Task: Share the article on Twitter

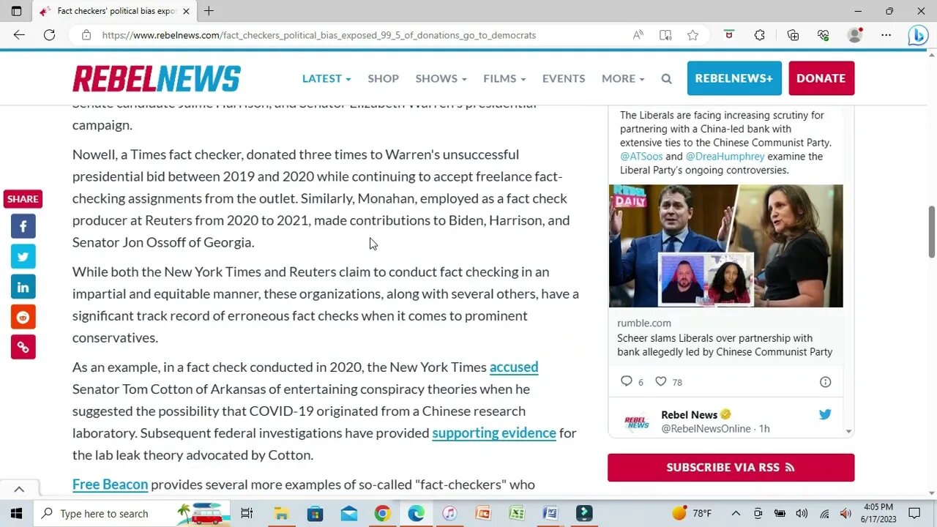Action: 23,256
